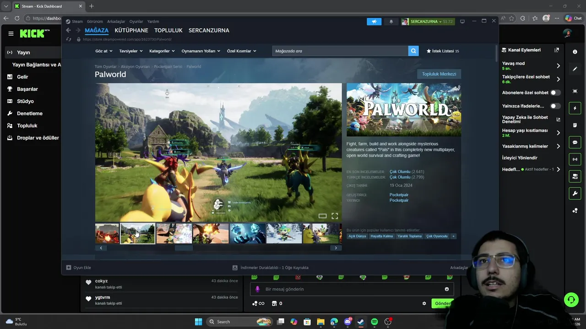Viewport: 586px width, 329px height.
Task: Expand the Özel Kısımlar dropdown
Action: [242, 51]
